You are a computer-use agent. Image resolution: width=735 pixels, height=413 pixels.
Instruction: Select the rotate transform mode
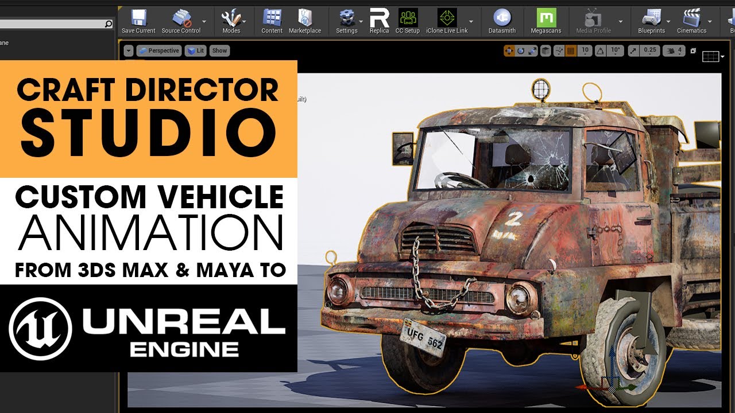(521, 51)
